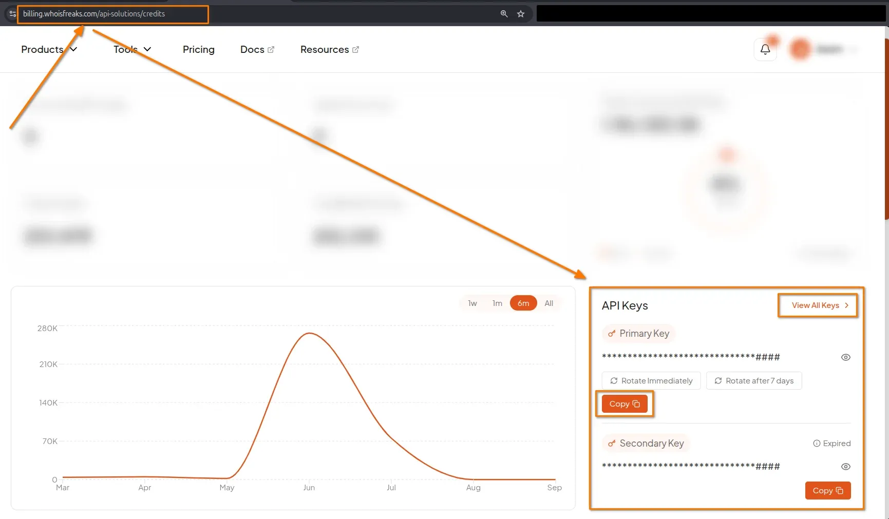889x519 pixels.
Task: Click the key icon beside Secondary Key
Action: coord(612,443)
